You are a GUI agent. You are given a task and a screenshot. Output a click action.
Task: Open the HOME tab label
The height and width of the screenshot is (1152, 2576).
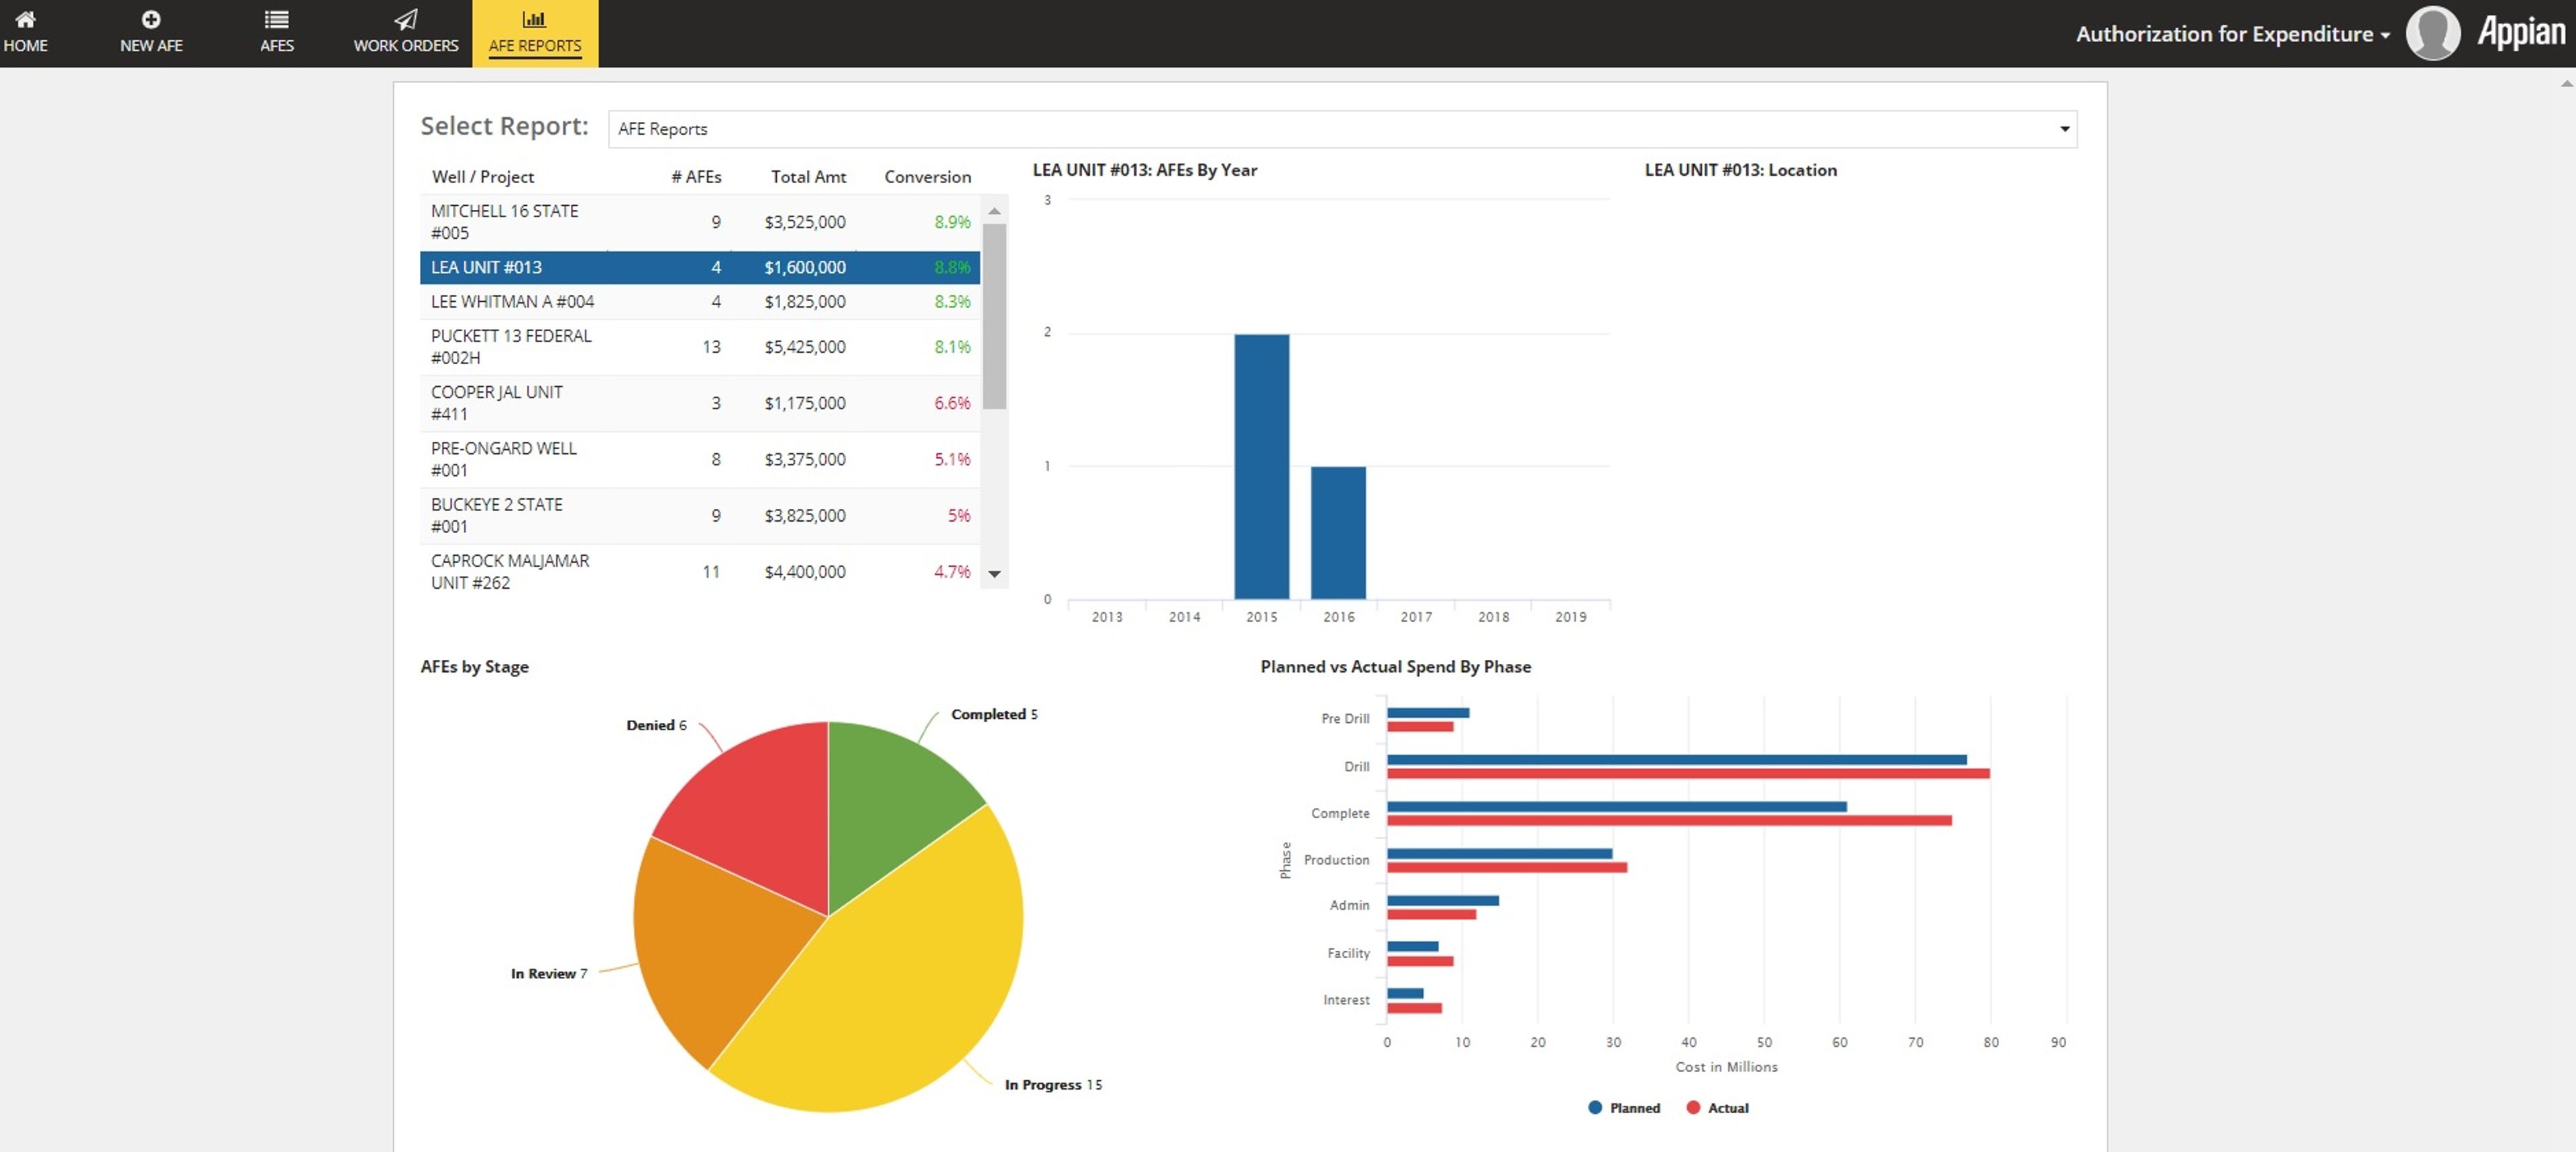25,46
